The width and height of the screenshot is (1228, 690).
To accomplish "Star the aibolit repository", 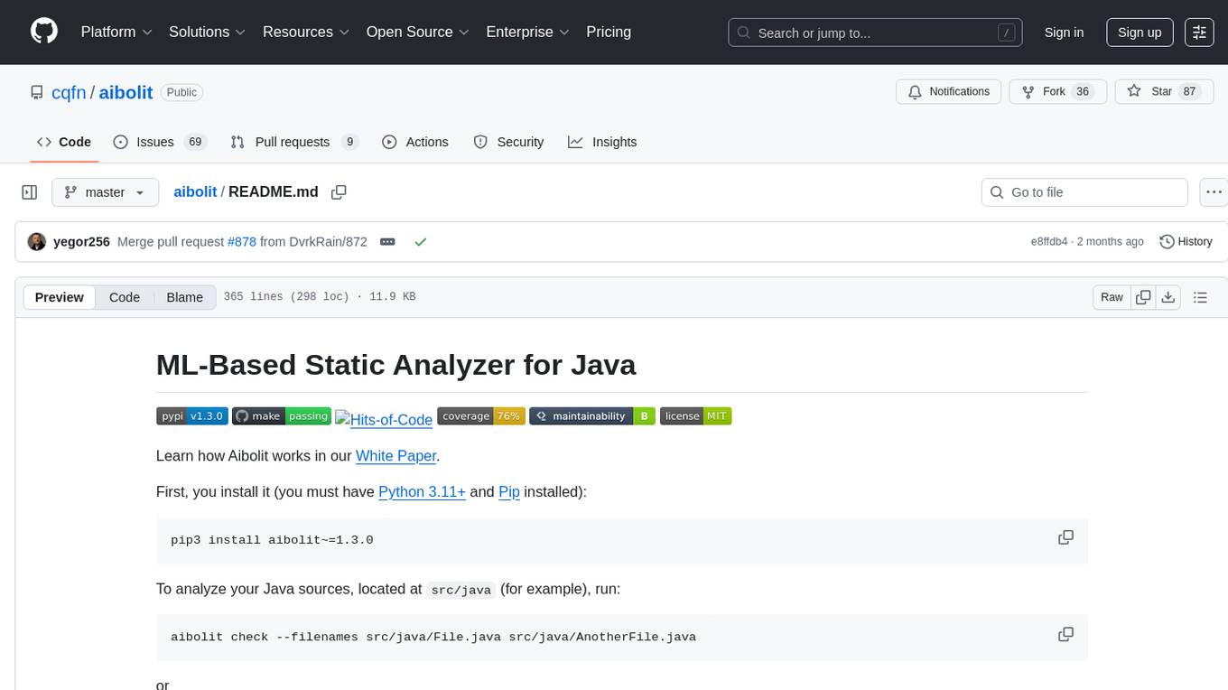I will [1163, 92].
